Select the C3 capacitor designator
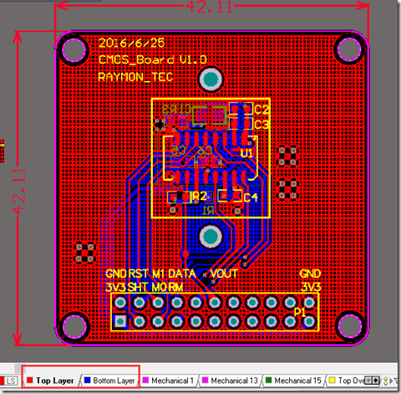Image resolution: width=401 pixels, height=394 pixels. click(261, 125)
